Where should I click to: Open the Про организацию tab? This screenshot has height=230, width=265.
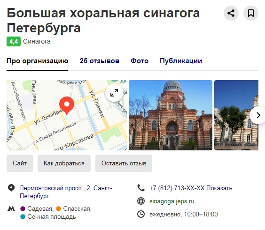point(37,61)
